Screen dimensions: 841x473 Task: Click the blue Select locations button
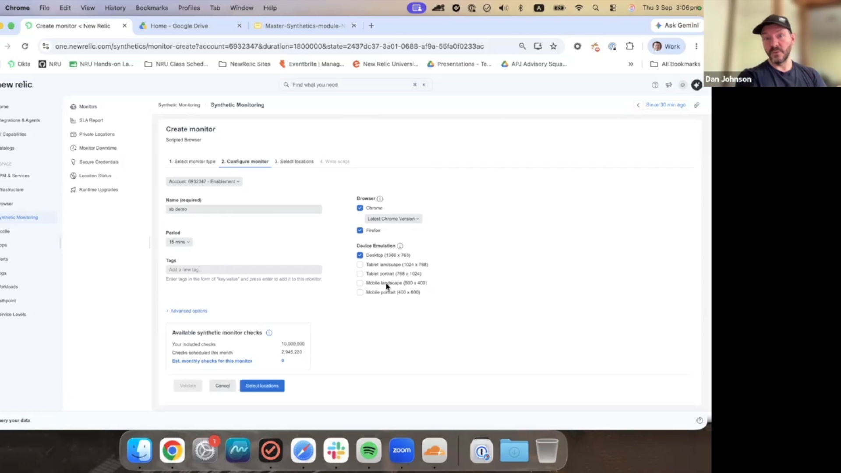(262, 386)
